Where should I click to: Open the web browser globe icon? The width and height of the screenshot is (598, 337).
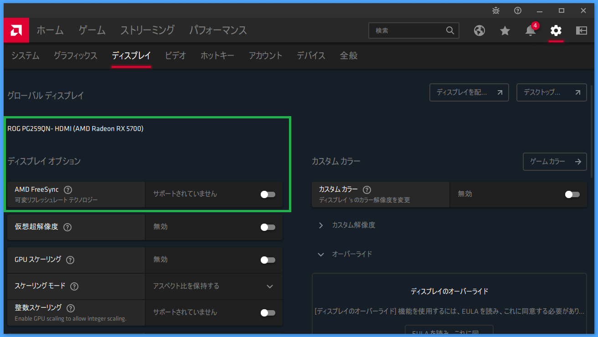479,31
